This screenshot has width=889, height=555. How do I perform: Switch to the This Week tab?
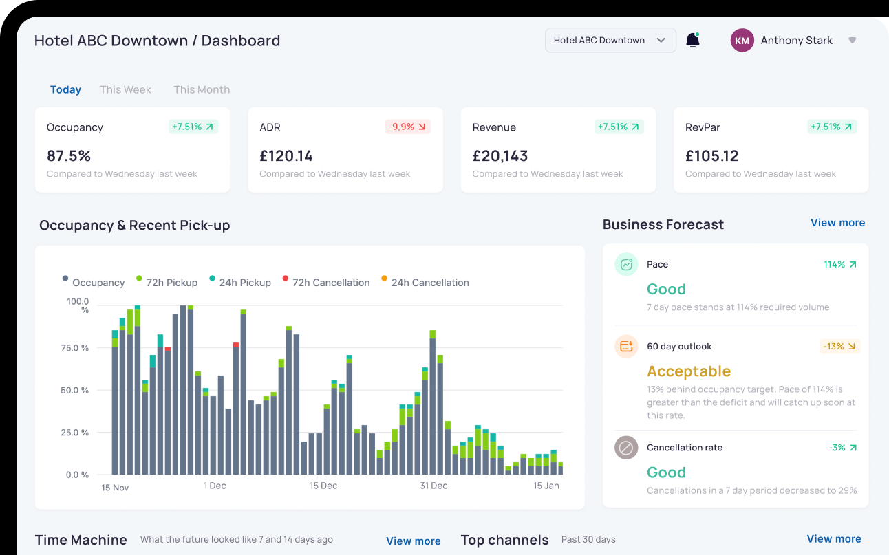(x=125, y=89)
